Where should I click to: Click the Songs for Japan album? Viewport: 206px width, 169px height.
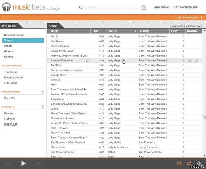coord(148,147)
